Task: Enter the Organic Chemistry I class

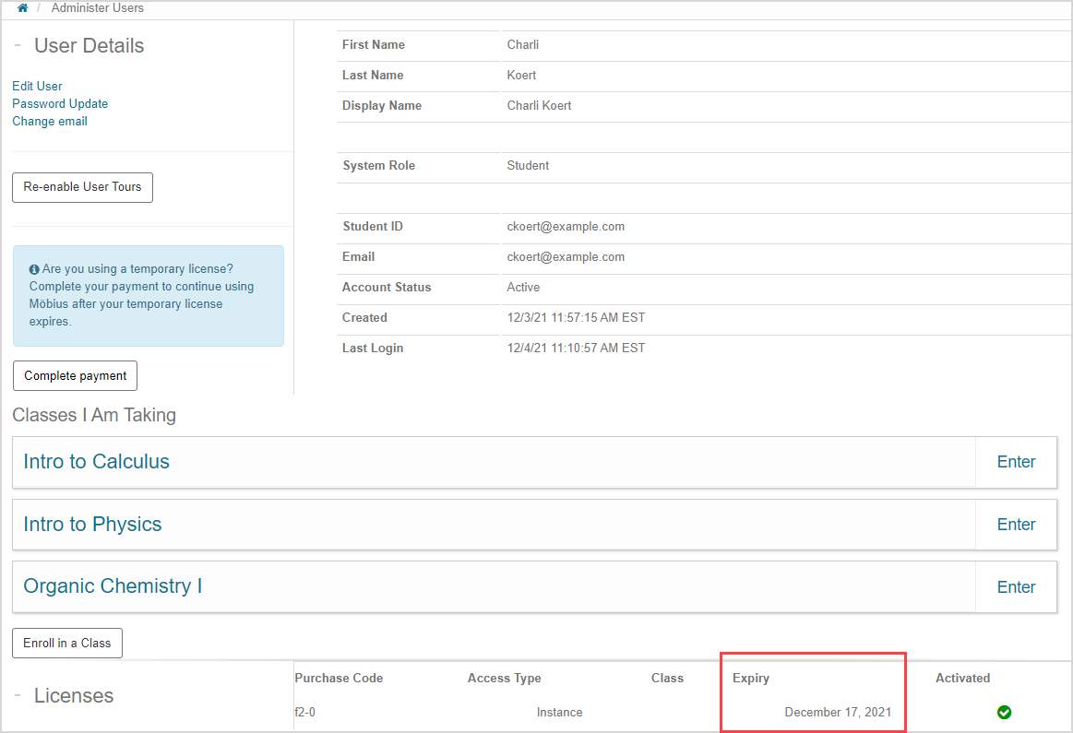Action: click(x=1016, y=587)
